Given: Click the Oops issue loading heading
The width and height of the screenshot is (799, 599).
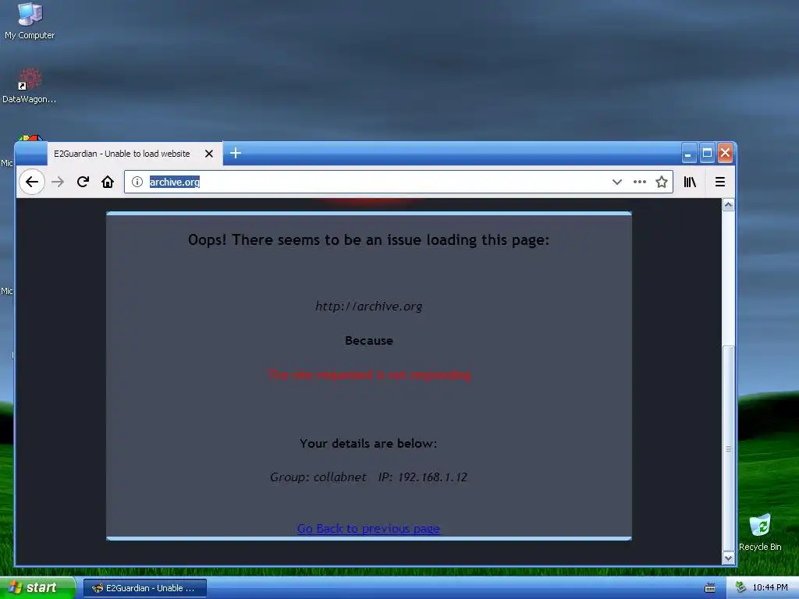Looking at the screenshot, I should pos(368,240).
